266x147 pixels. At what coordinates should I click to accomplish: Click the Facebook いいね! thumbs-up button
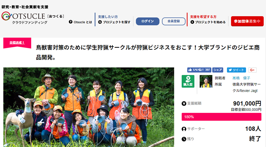pos(199,70)
